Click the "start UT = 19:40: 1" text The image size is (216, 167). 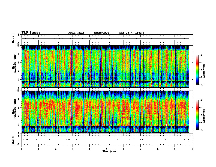pyautogui.click(x=132, y=33)
